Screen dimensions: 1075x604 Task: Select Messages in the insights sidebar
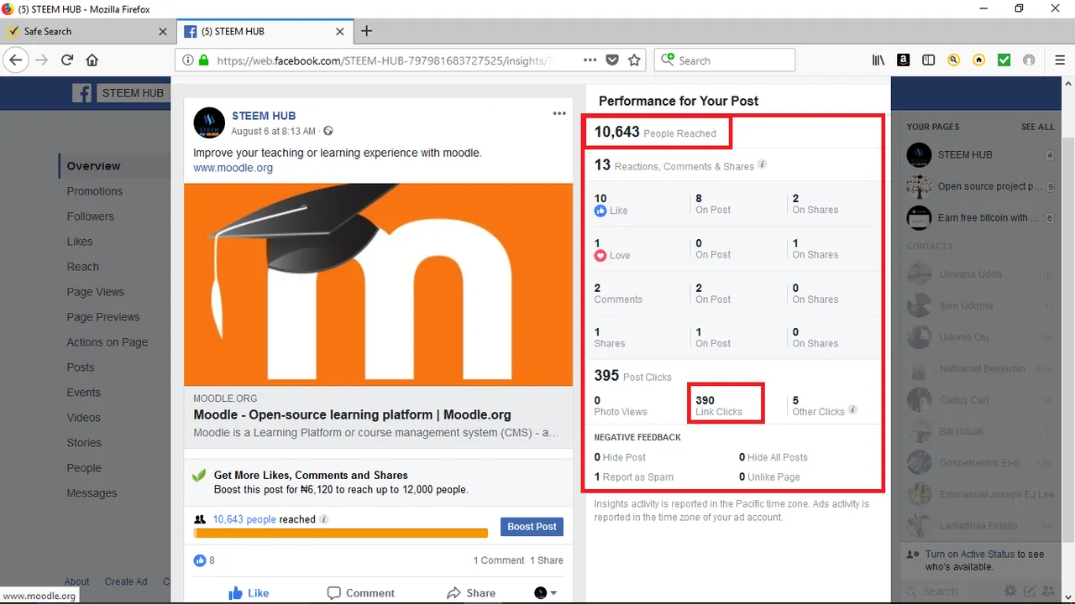92,493
